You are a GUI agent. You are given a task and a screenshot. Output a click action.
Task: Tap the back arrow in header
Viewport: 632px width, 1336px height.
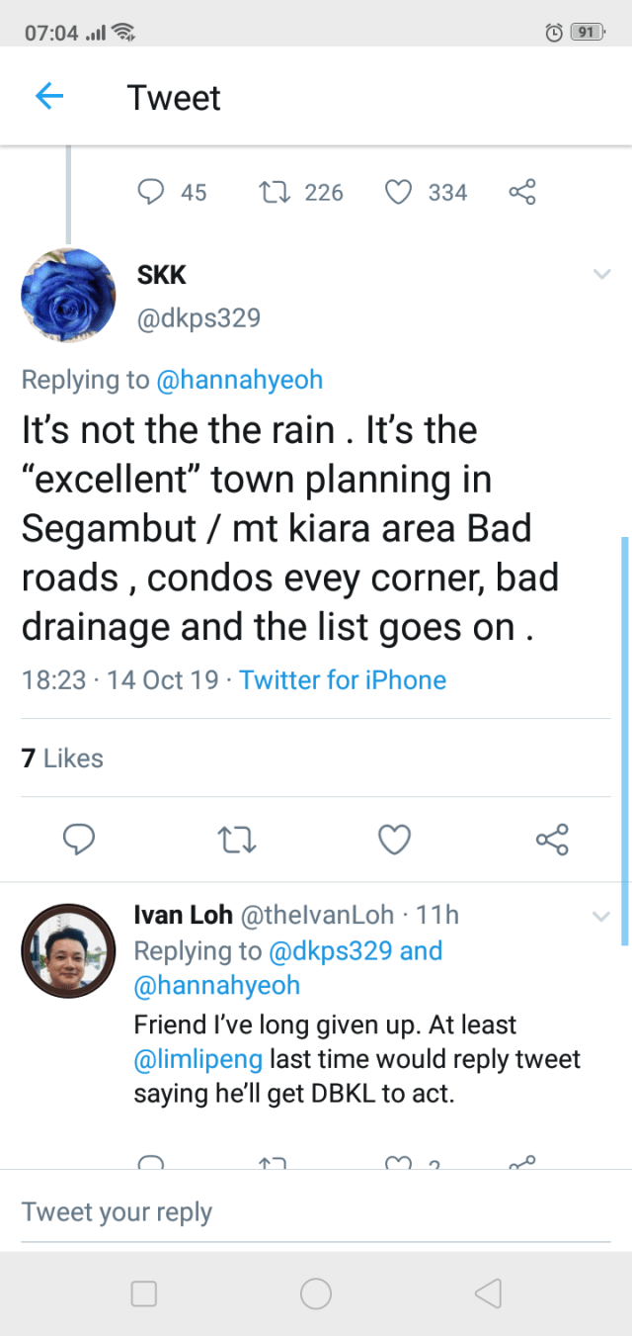(x=48, y=96)
